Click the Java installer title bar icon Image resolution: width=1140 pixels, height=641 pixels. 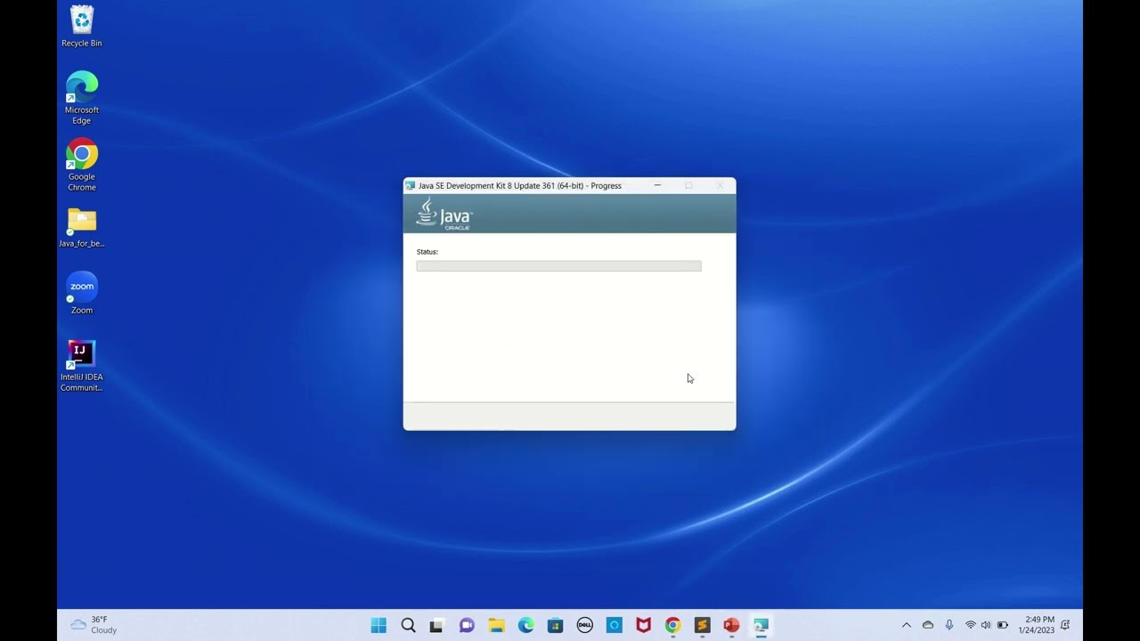pos(411,185)
